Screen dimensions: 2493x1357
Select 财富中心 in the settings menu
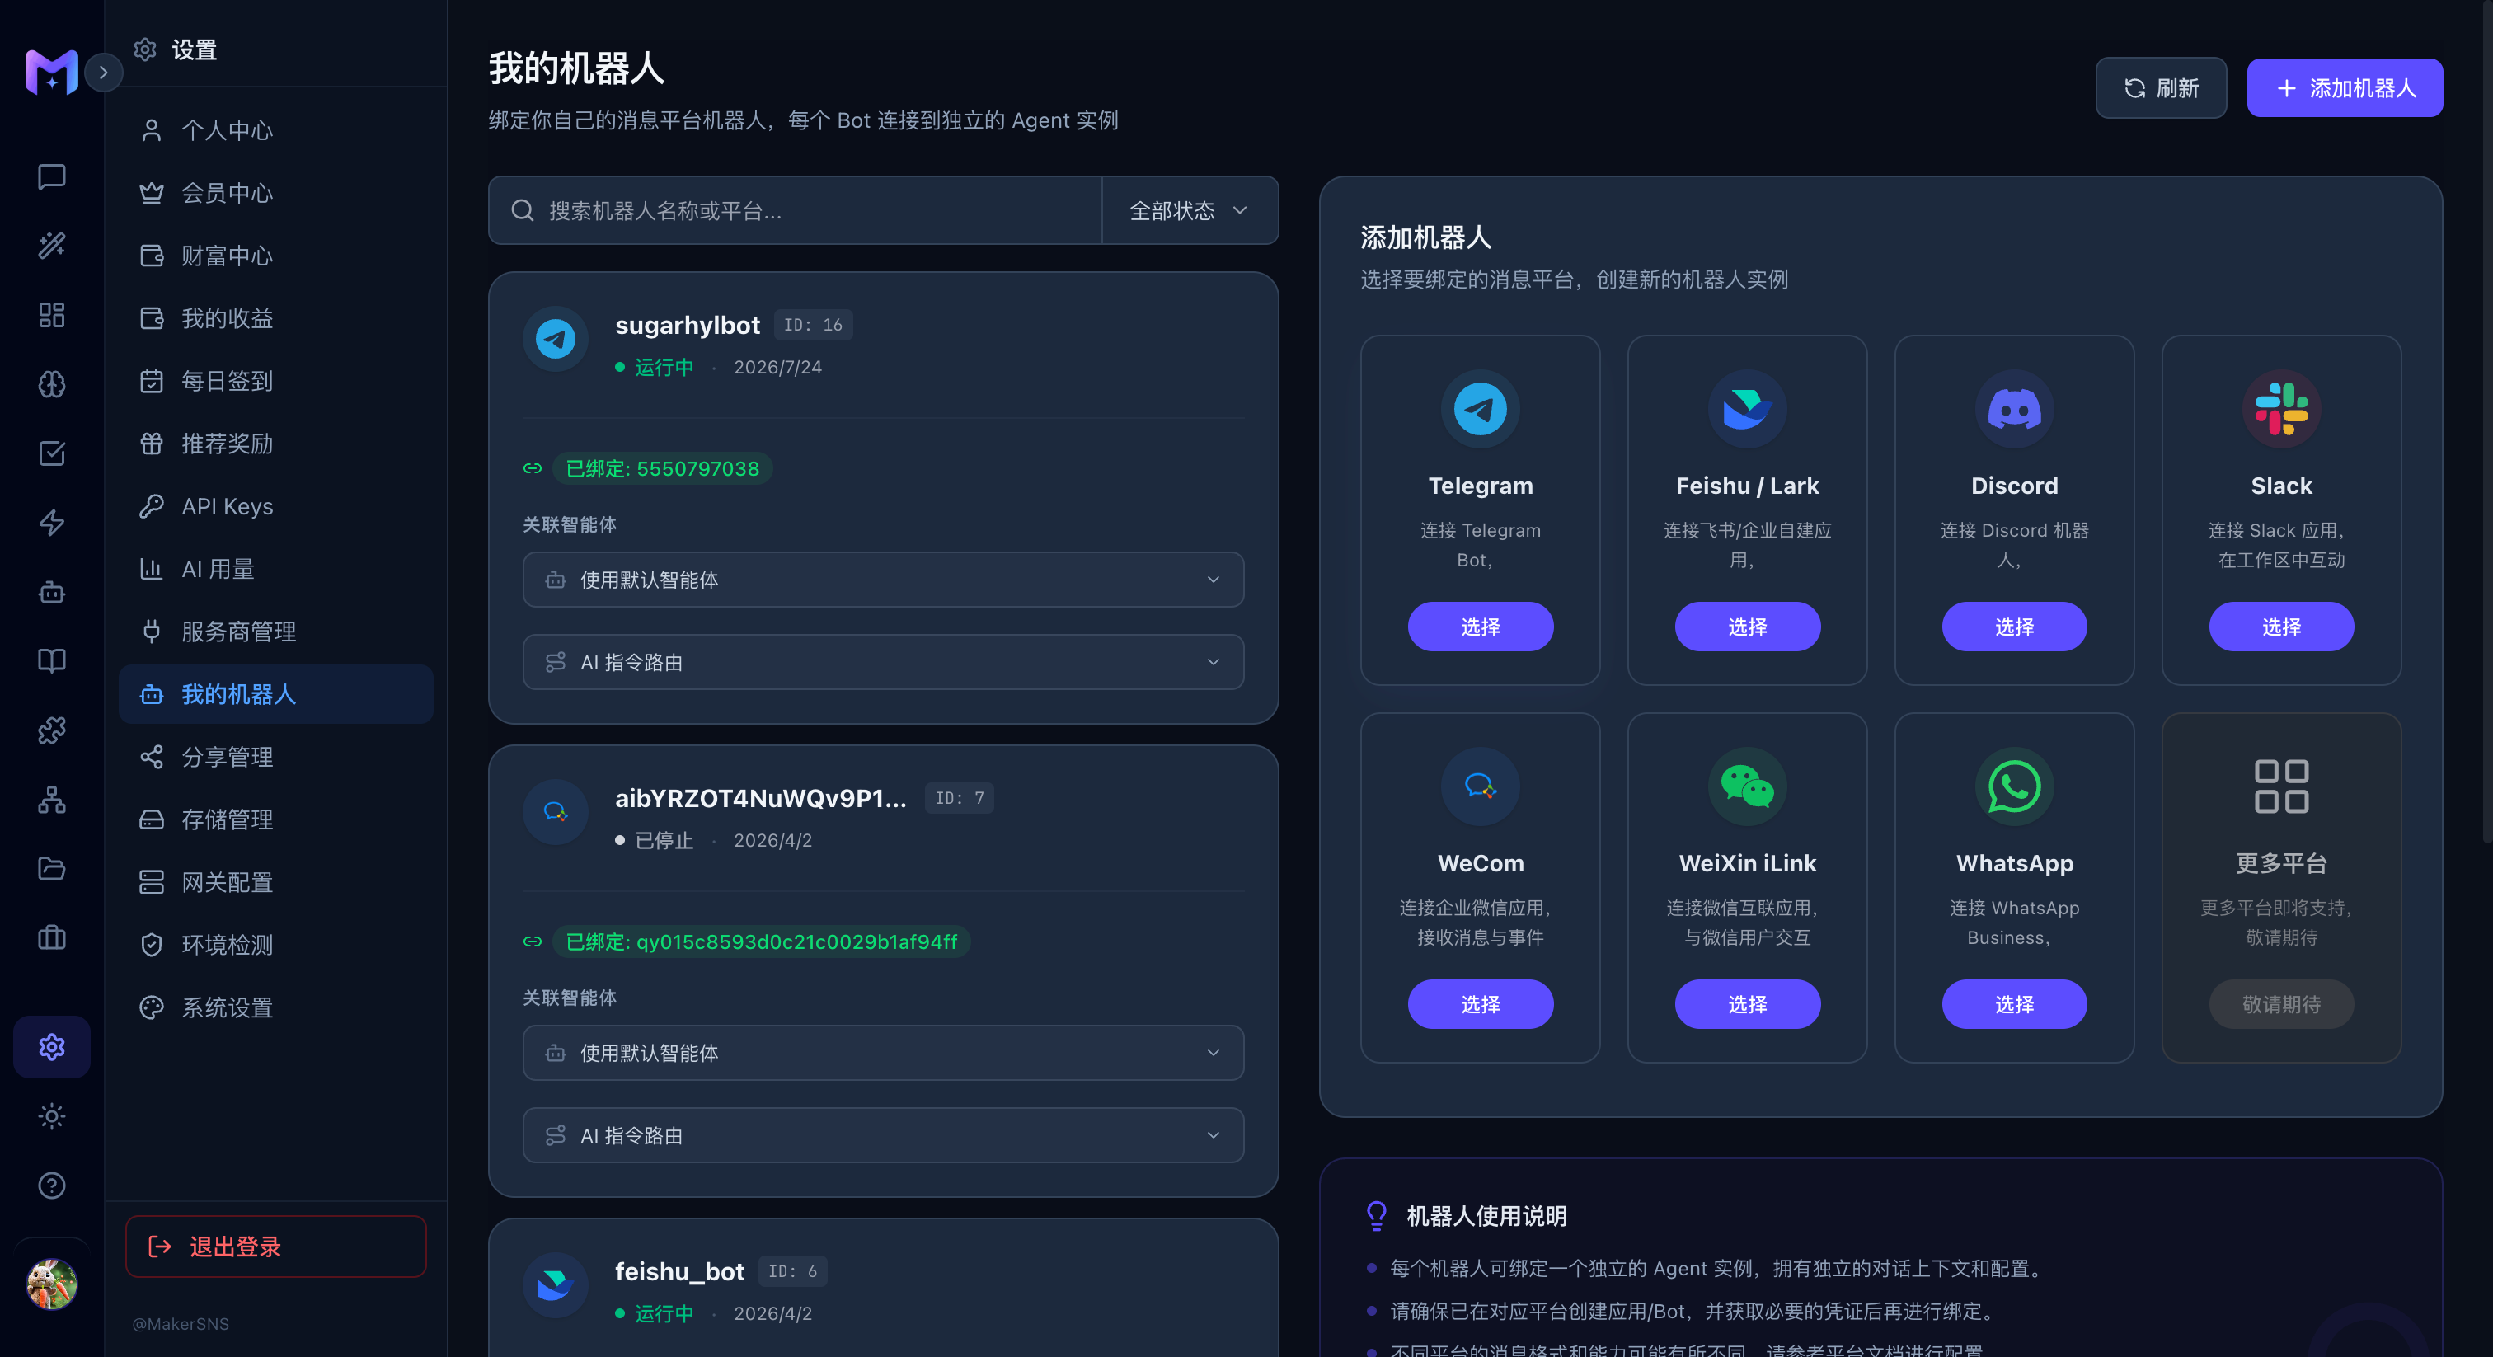pyautogui.click(x=276, y=256)
